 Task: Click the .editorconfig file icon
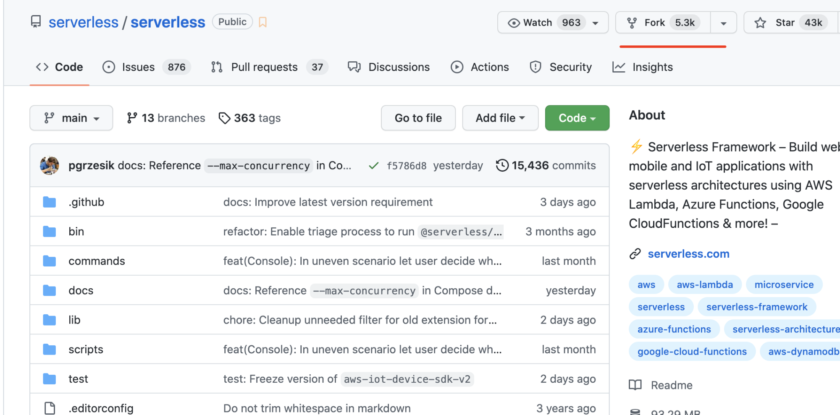coord(50,408)
